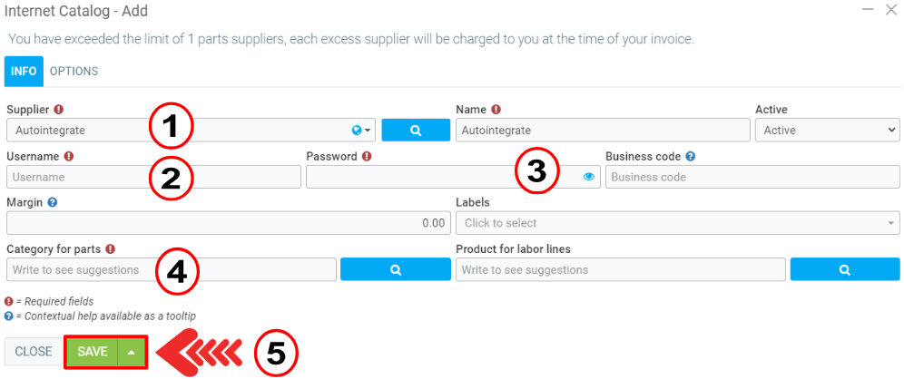Image resolution: width=904 pixels, height=379 pixels.
Task: Minimize the Internet Catalog dialog
Action: [869, 9]
